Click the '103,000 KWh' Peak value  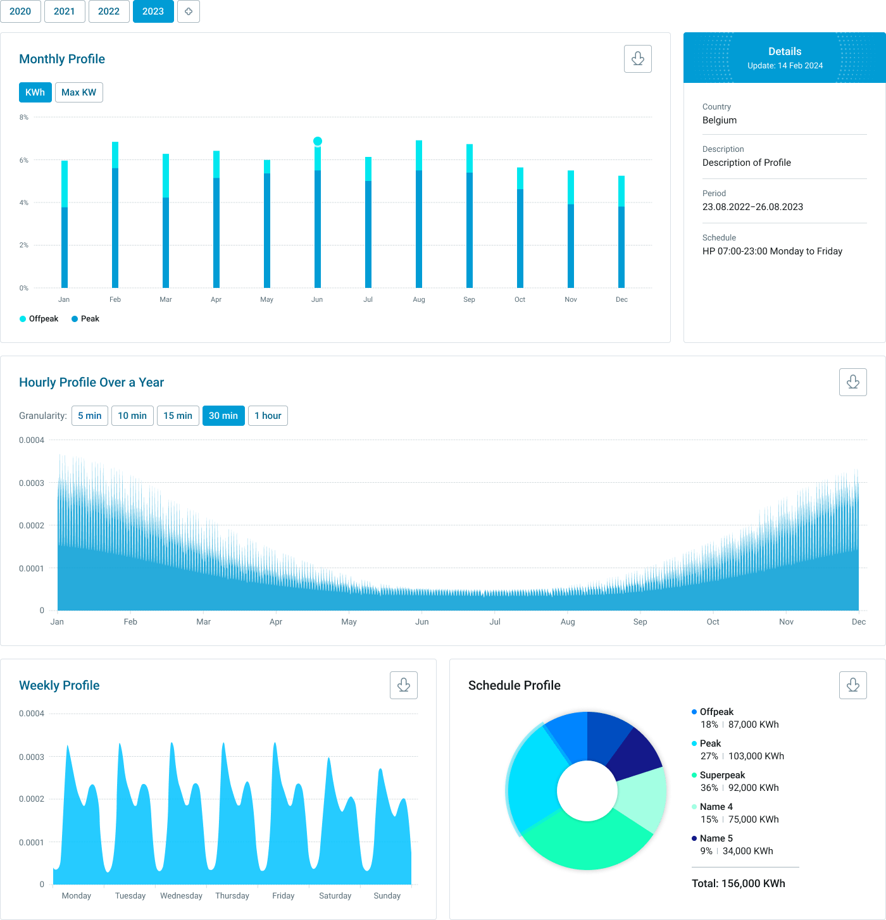(x=756, y=756)
